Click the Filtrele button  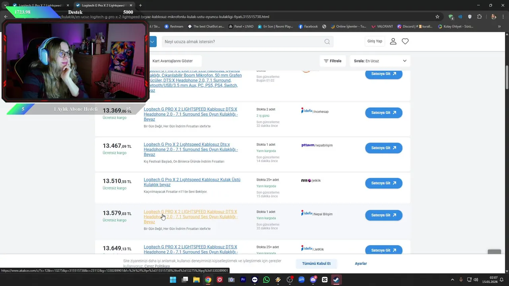[333, 61]
